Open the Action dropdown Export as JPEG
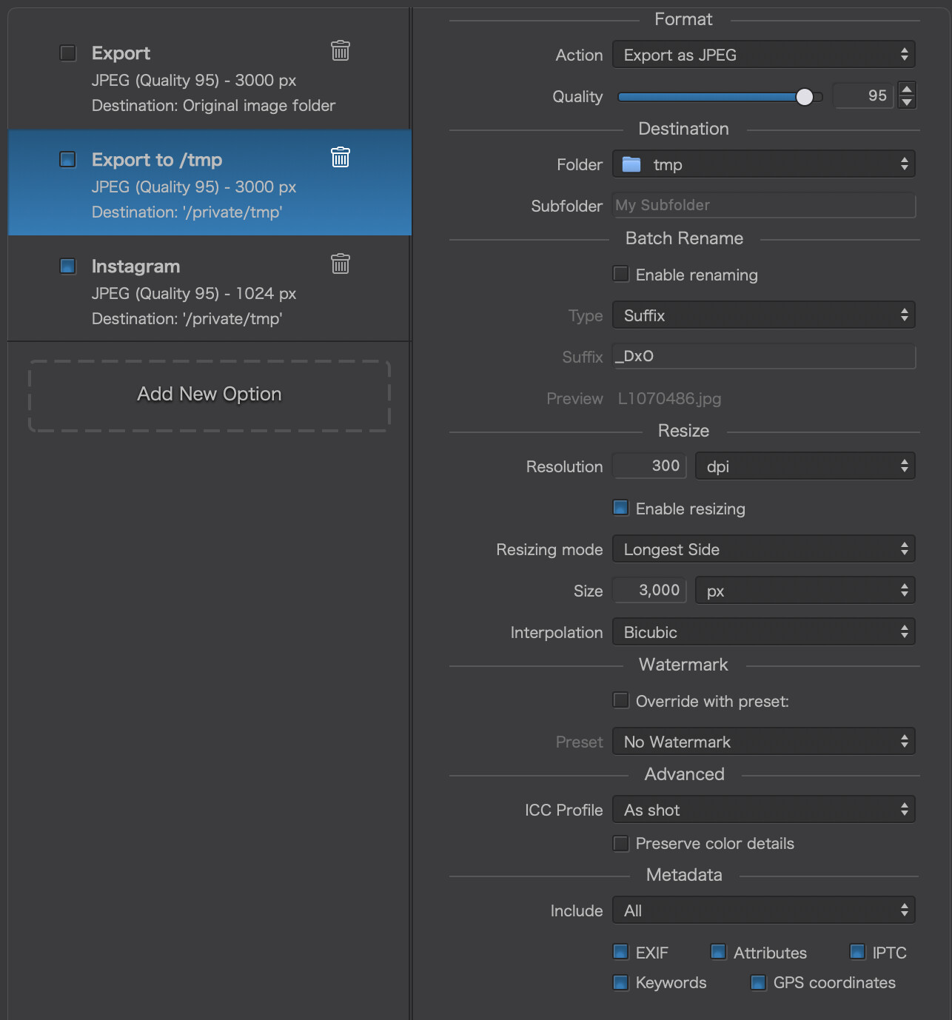952x1020 pixels. pyautogui.click(x=763, y=55)
